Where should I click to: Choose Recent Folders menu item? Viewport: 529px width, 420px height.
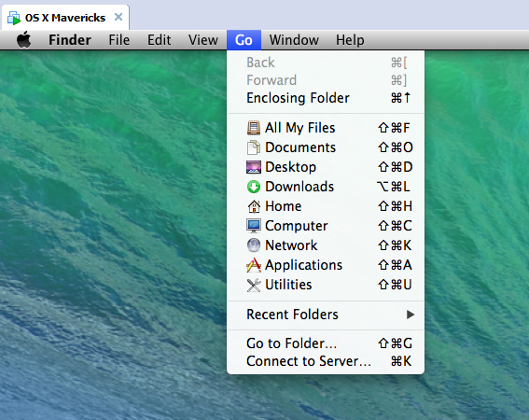point(326,315)
